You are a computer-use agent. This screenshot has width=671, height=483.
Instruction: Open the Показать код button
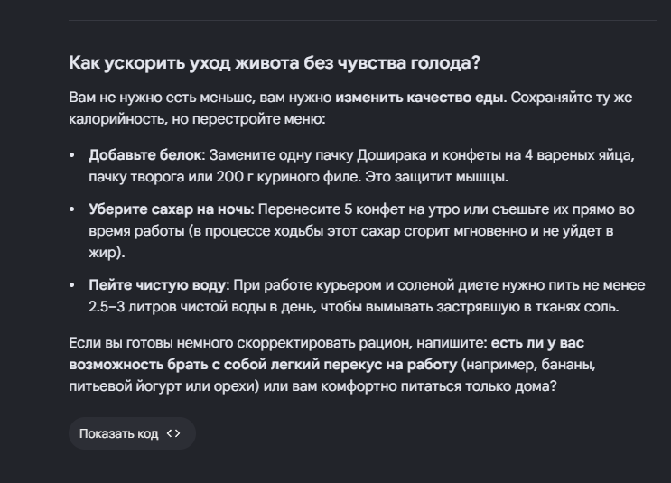pyautogui.click(x=132, y=433)
